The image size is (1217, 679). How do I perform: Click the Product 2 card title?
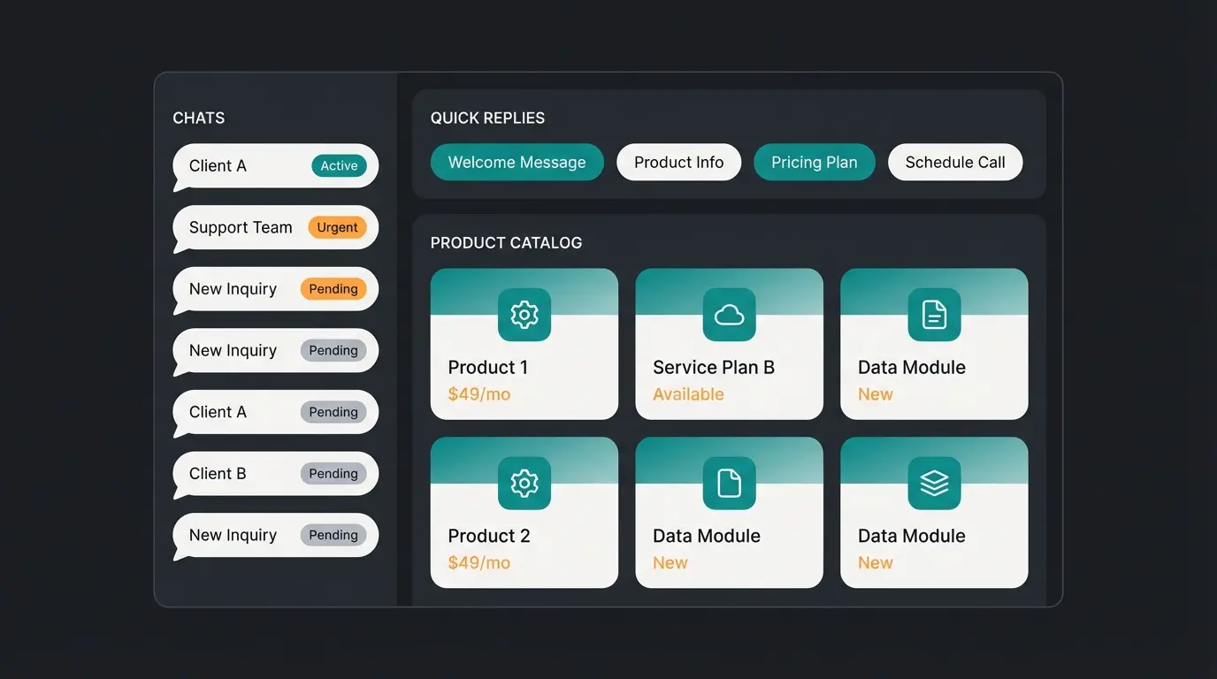click(489, 536)
